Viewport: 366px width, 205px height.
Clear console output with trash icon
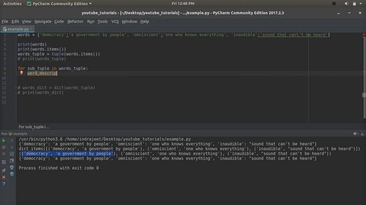(12, 174)
